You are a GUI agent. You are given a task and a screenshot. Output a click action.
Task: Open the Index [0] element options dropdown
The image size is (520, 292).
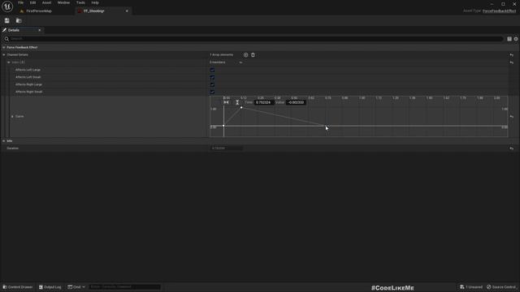click(x=240, y=62)
